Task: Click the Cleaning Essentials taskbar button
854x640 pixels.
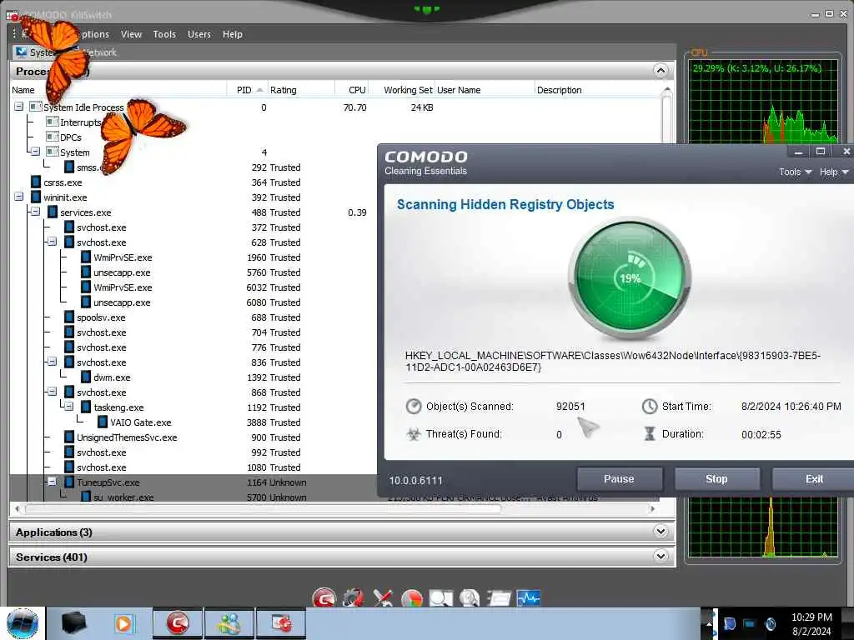Action: pyautogui.click(x=281, y=623)
